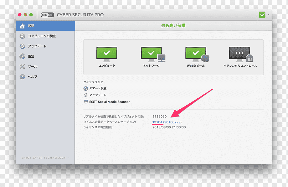Click the tools wrench icon in sidebar
The width and height of the screenshot is (288, 187).
coord(22,66)
